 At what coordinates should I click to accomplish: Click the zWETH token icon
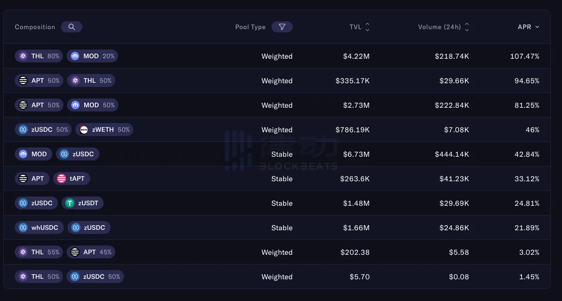(x=84, y=130)
